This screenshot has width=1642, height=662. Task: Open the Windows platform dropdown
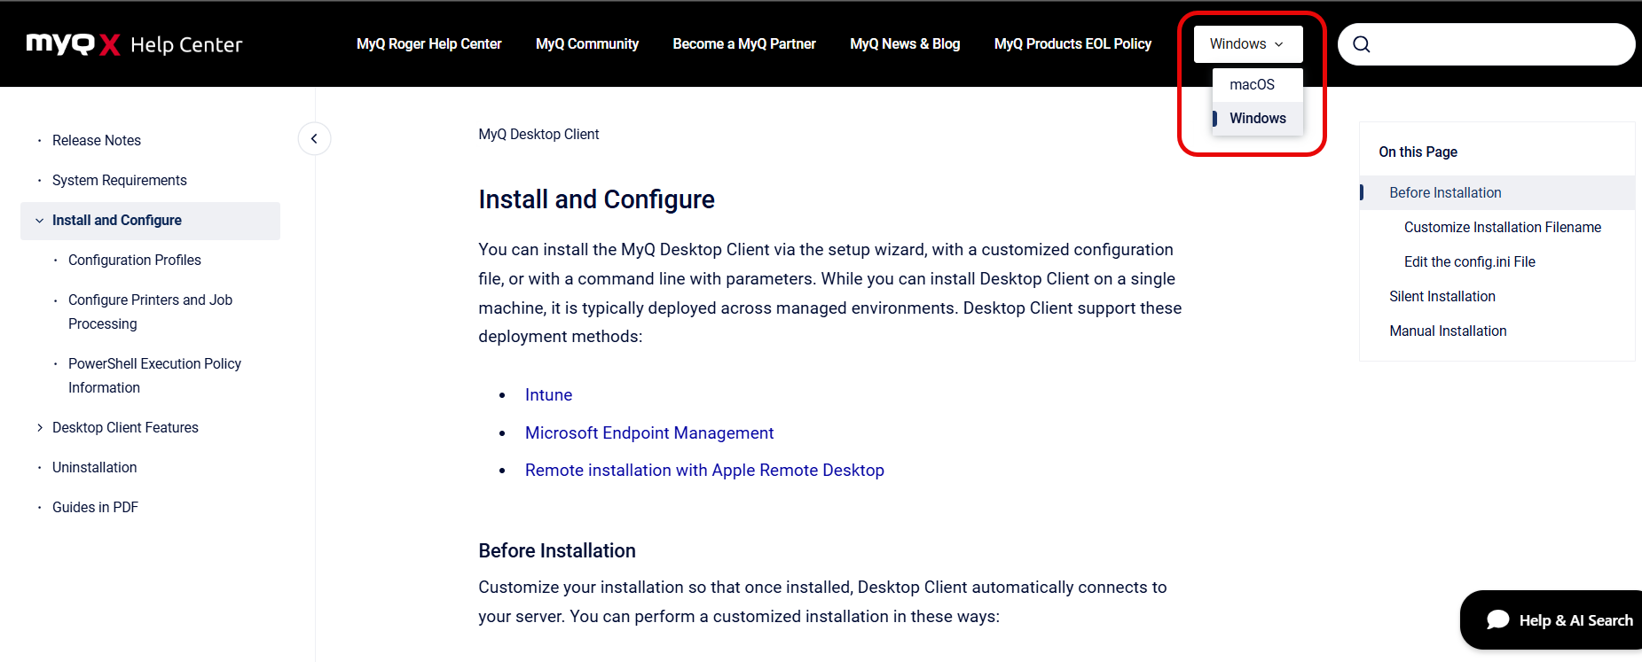1246,44
